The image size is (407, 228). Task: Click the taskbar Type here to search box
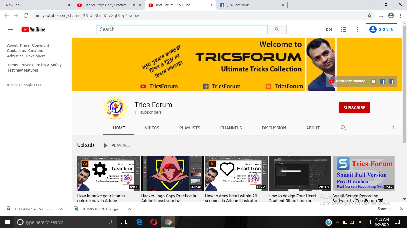(65, 222)
